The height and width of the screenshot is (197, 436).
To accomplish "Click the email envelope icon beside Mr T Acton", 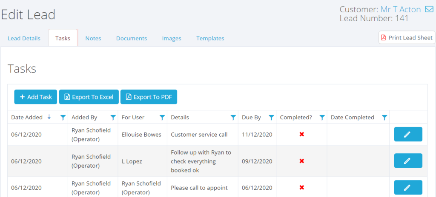I will click(429, 9).
